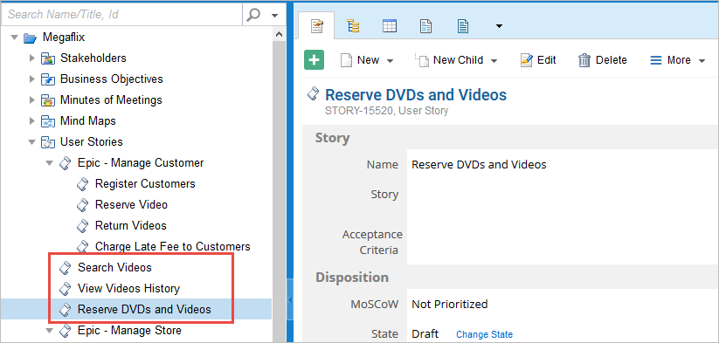Click the Business Objectives folder icon
This screenshot has height=343, width=719.
48,79
